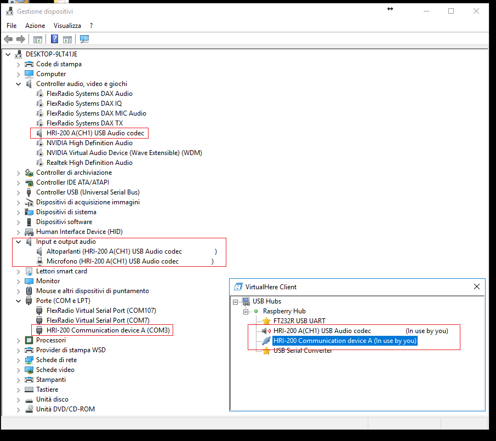Click the Mouse e altri dispositivi icon

[x=29, y=291]
